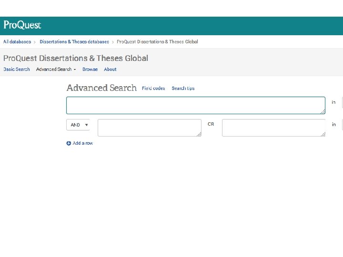This screenshot has height=257, width=343.
Task: Open the AND operator dropdown
Action: point(78,125)
